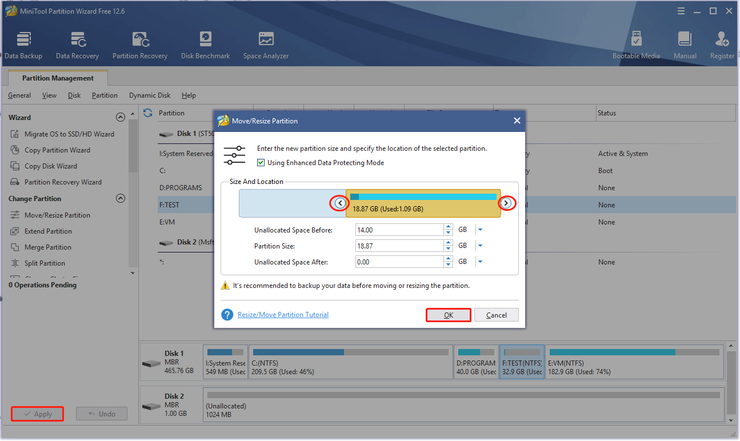The height and width of the screenshot is (441, 740).
Task: Click left resize handle arrow of partition
Action: point(340,203)
